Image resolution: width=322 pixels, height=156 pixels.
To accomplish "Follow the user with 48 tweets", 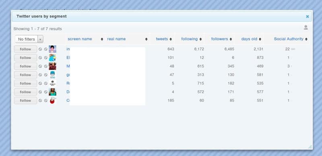I will 25,66.
